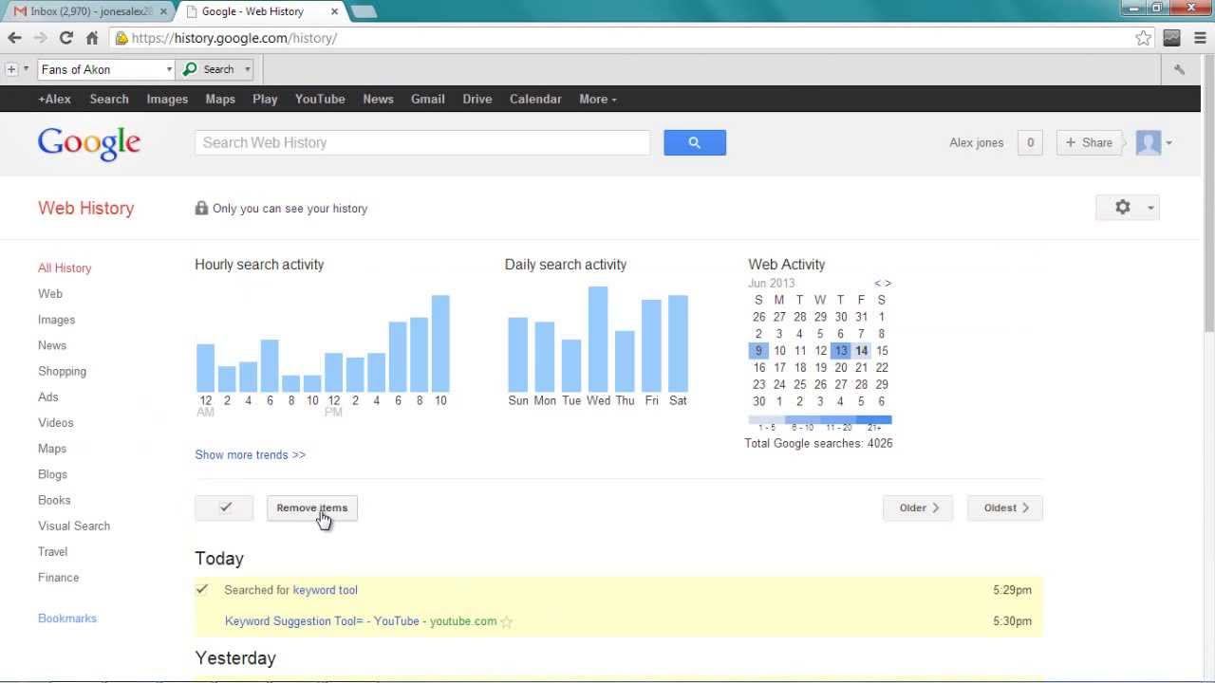Click the Alex jones account name
The width and height of the screenshot is (1215, 683).
976,142
